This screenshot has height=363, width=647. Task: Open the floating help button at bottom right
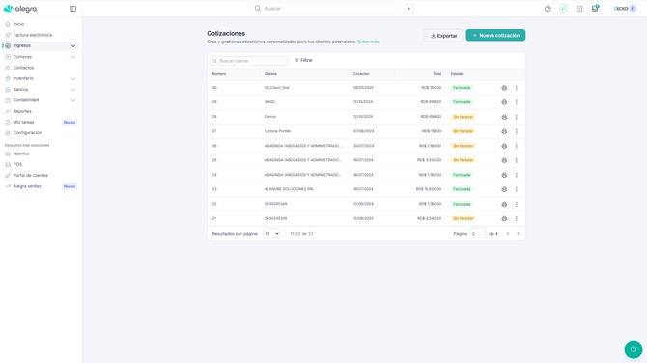coord(633,349)
